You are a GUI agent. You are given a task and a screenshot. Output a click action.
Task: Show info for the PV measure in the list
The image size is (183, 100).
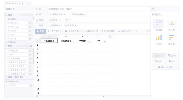pos(30,55)
